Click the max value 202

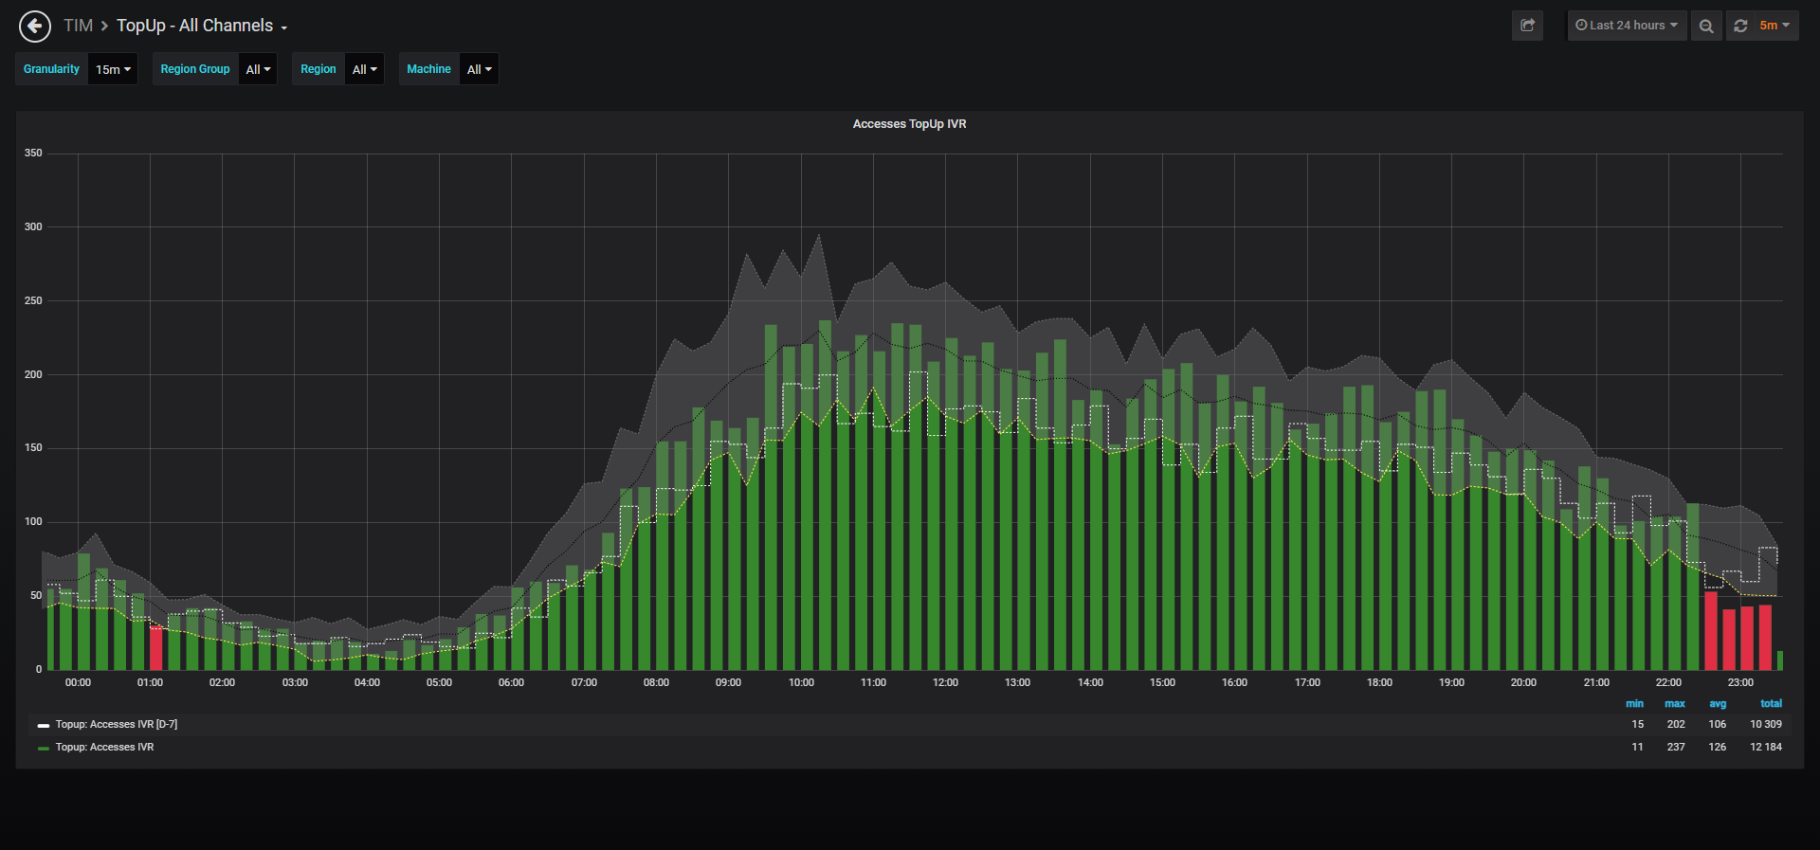[x=1676, y=725]
